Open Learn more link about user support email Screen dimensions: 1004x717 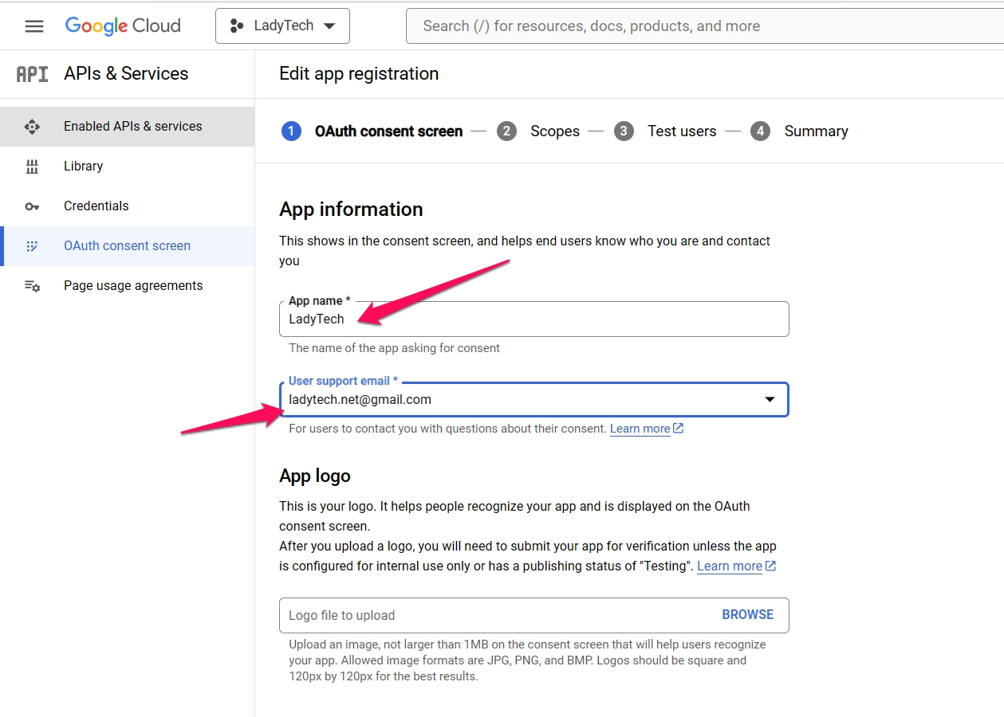(640, 429)
